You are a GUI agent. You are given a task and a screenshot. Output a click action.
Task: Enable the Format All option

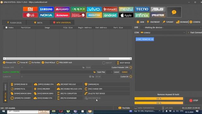point(22,63)
